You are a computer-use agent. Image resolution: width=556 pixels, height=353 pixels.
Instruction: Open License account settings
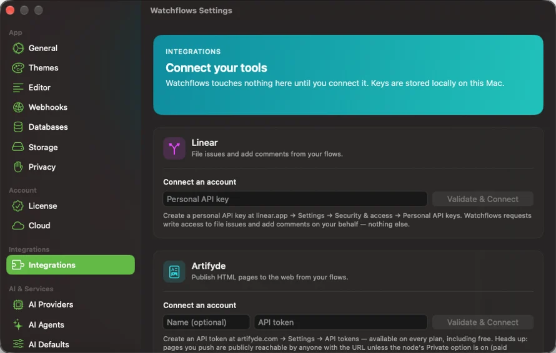click(x=71, y=206)
